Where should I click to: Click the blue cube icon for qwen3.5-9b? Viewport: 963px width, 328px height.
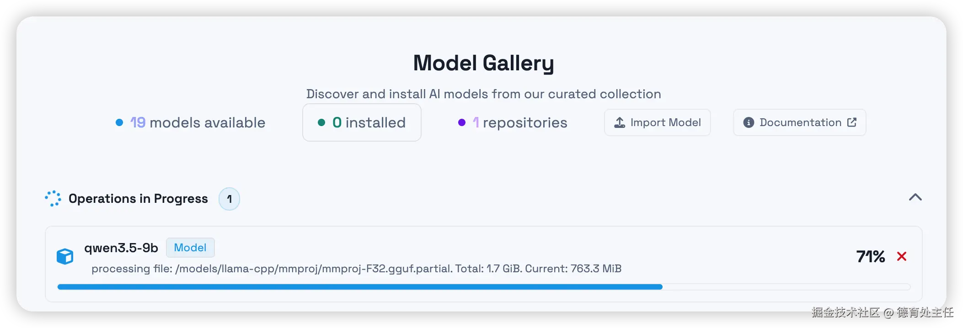(x=65, y=257)
